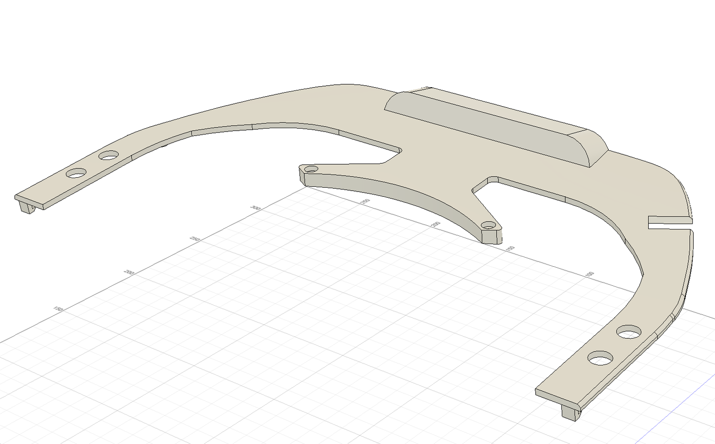Select the flat top face at plate center
The image size is (715, 444).
tap(429, 157)
